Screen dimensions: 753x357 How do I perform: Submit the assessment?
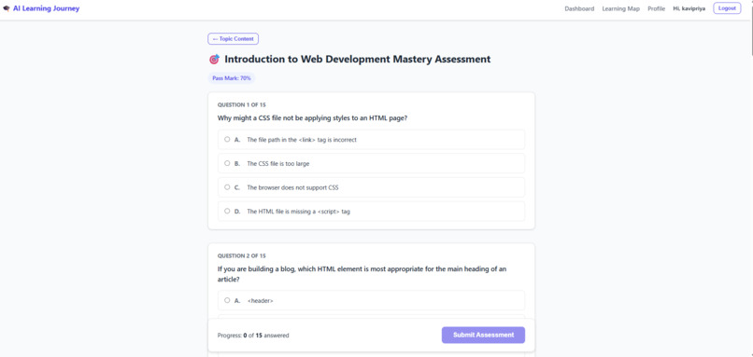coord(483,335)
